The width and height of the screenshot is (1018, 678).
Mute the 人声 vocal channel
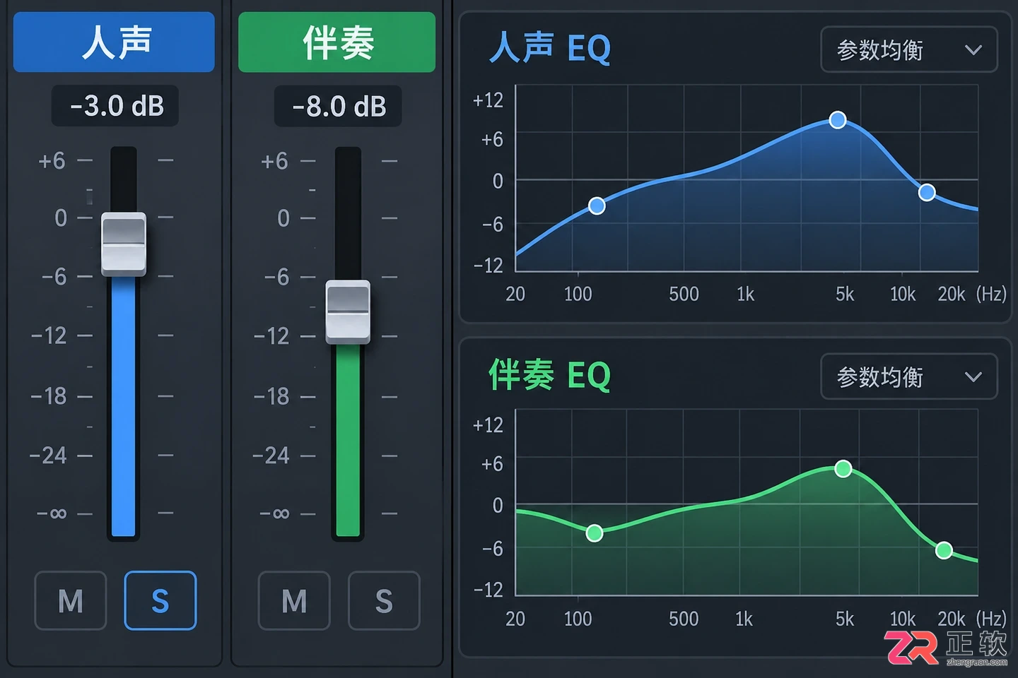pyautogui.click(x=71, y=600)
